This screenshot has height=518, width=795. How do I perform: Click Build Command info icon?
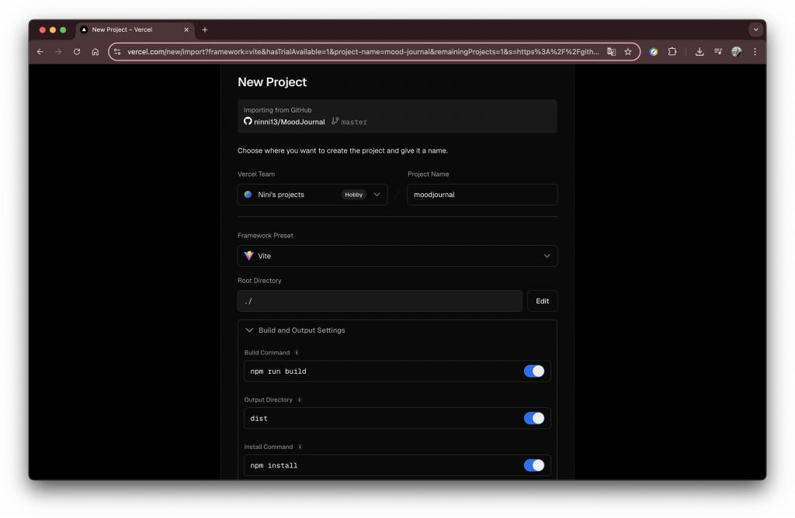tap(297, 352)
